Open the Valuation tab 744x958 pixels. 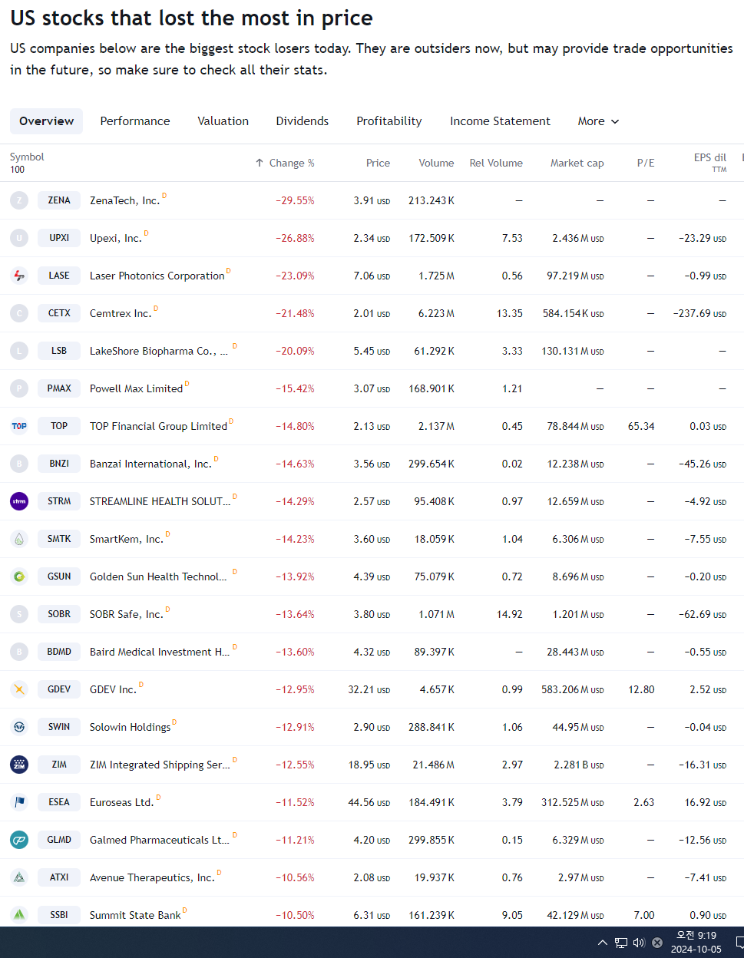pos(223,121)
